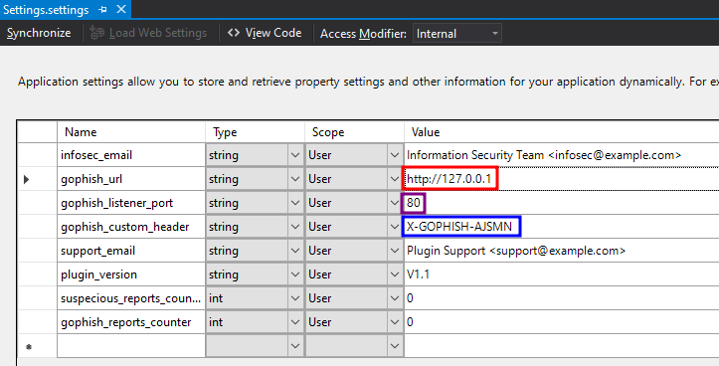Click the empty Name cell in new row

tap(131, 346)
